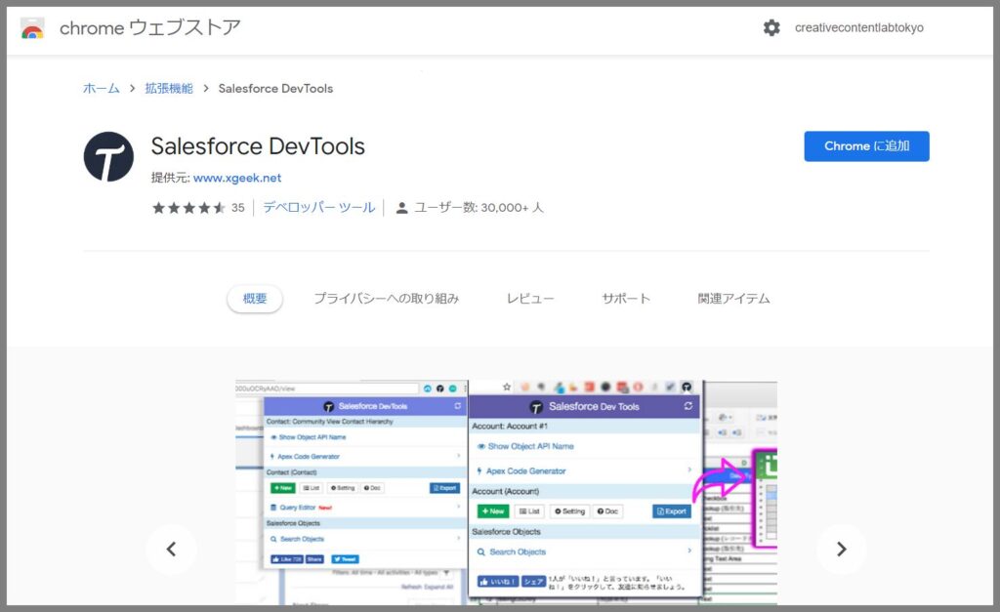Click the Chrome に追加 button

(865, 145)
